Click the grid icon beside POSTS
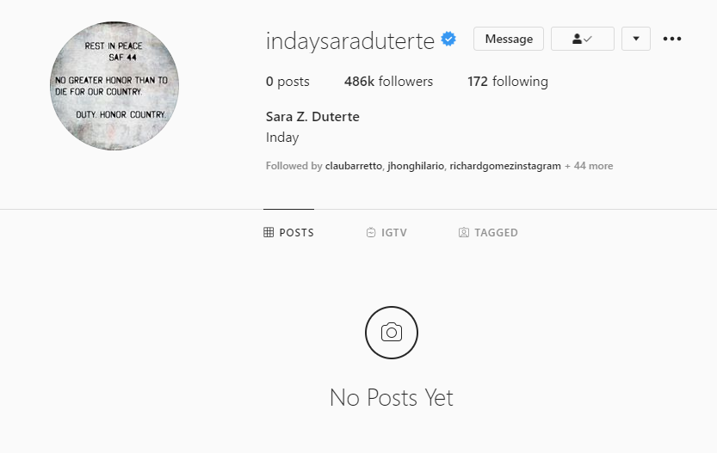Screen dimensions: 717x453 point(269,232)
